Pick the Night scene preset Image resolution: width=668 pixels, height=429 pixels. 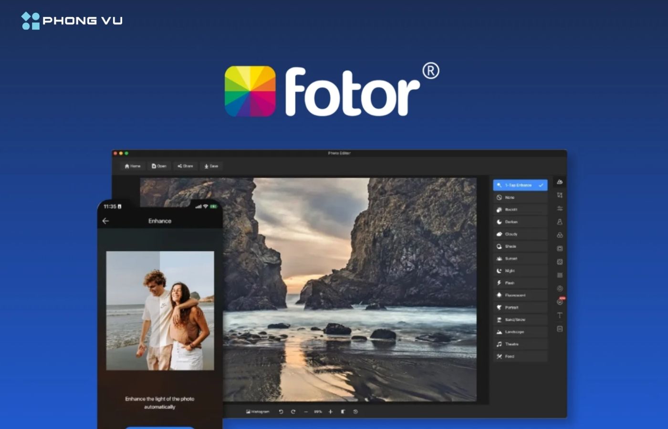(520, 271)
